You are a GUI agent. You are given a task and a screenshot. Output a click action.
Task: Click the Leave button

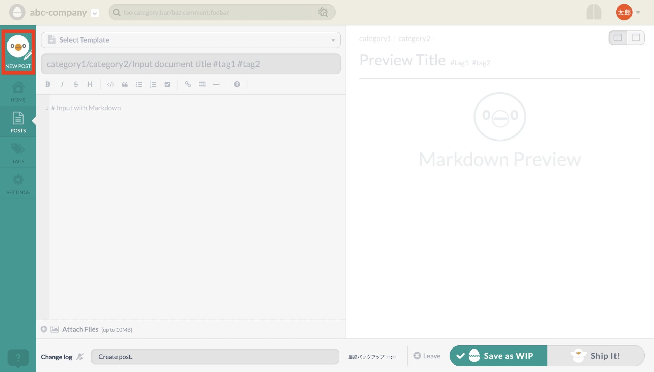[x=427, y=356]
